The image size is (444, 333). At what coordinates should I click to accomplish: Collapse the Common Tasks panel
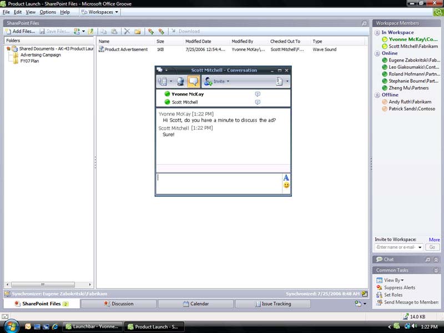click(x=435, y=270)
